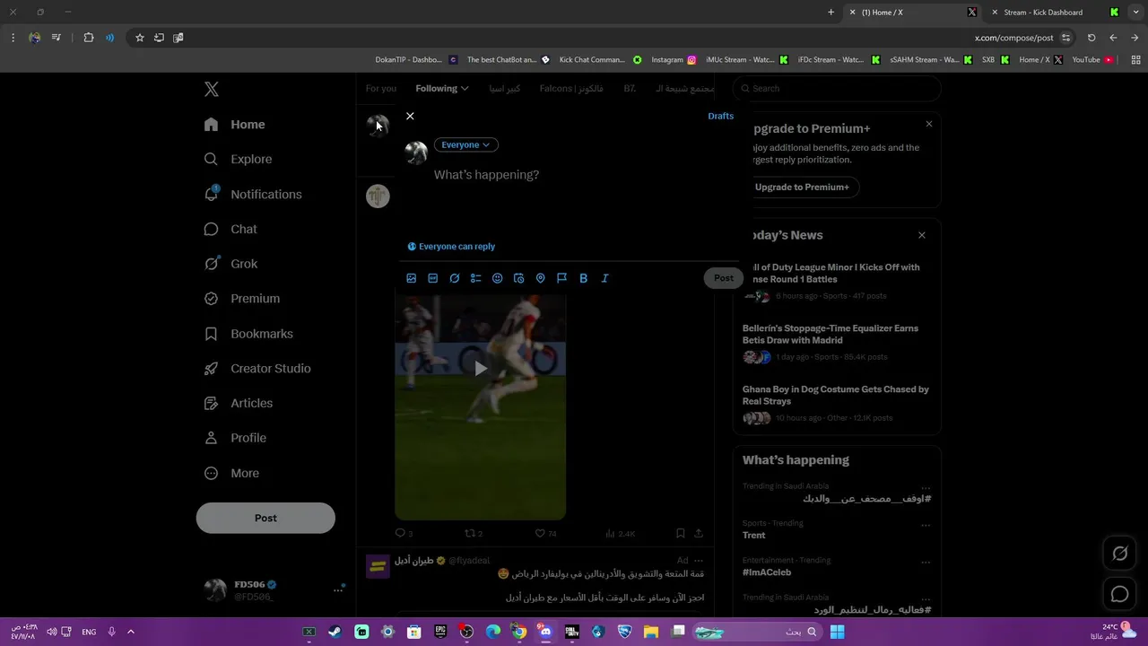Tag a location on the post
The width and height of the screenshot is (1148, 646).
pyautogui.click(x=541, y=278)
